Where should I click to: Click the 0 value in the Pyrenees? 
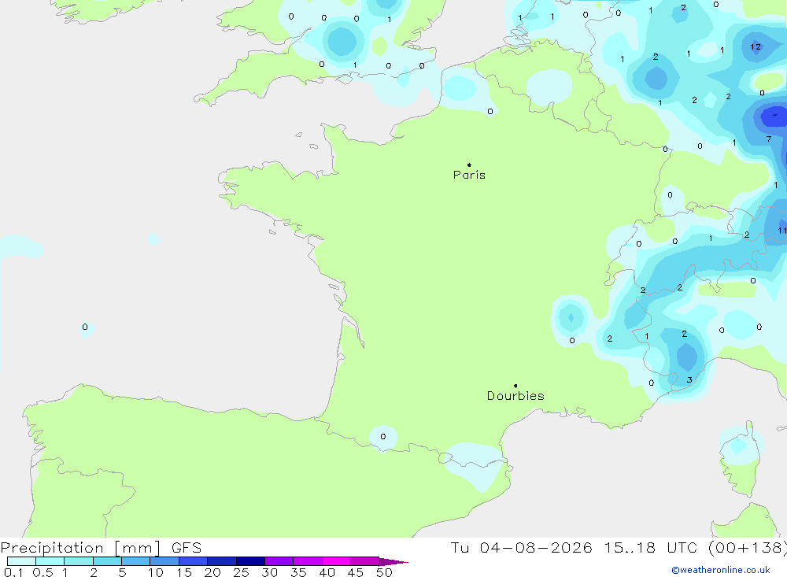click(x=383, y=436)
